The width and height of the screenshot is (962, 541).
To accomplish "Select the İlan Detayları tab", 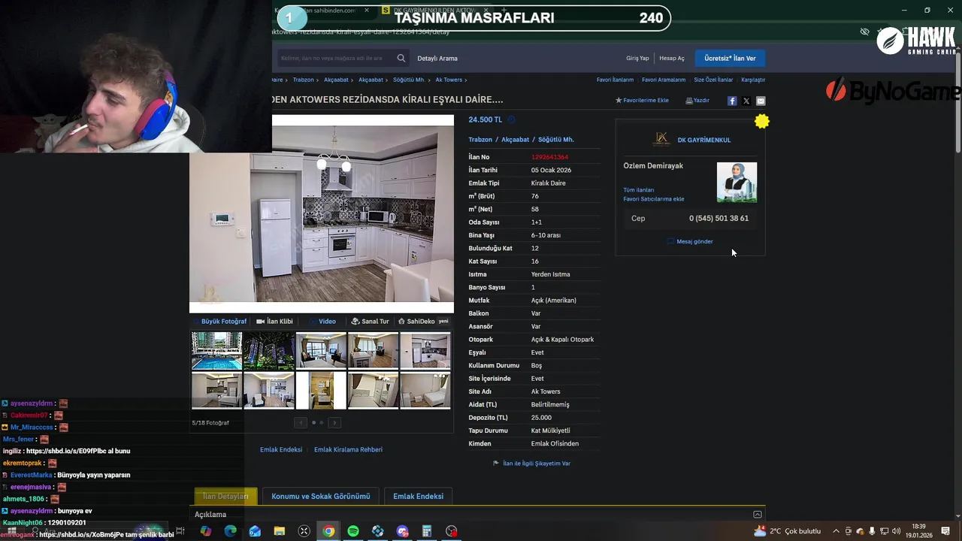I will pos(225,496).
